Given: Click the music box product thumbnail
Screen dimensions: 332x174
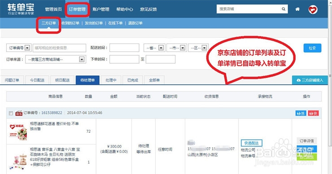Looking at the screenshot, I should pyautogui.click(x=18, y=162).
